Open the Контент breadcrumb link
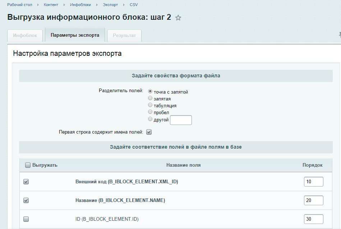Screen dimensions: 341x229 tap(52, 5)
